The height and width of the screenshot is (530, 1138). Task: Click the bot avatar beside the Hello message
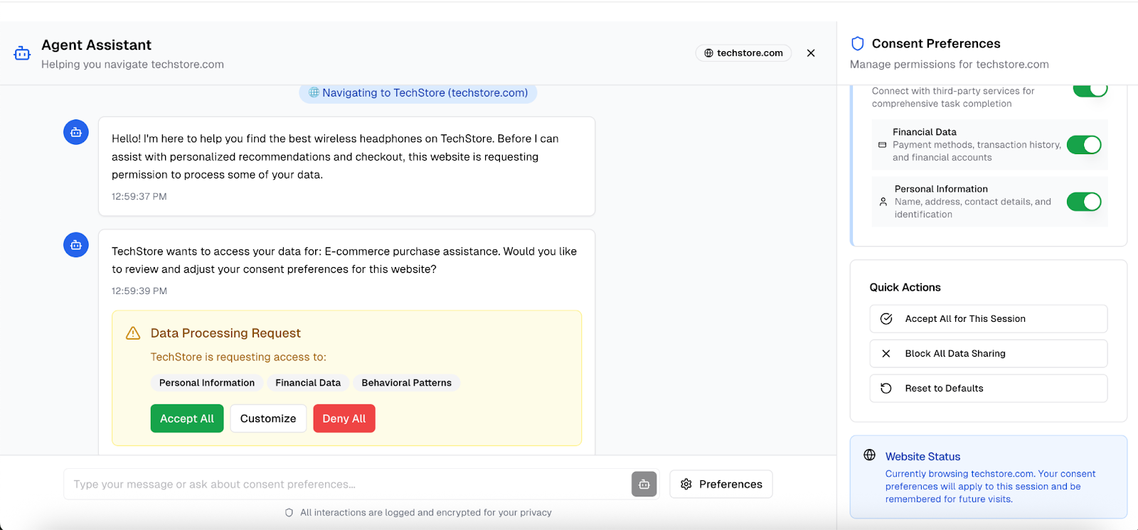point(76,132)
